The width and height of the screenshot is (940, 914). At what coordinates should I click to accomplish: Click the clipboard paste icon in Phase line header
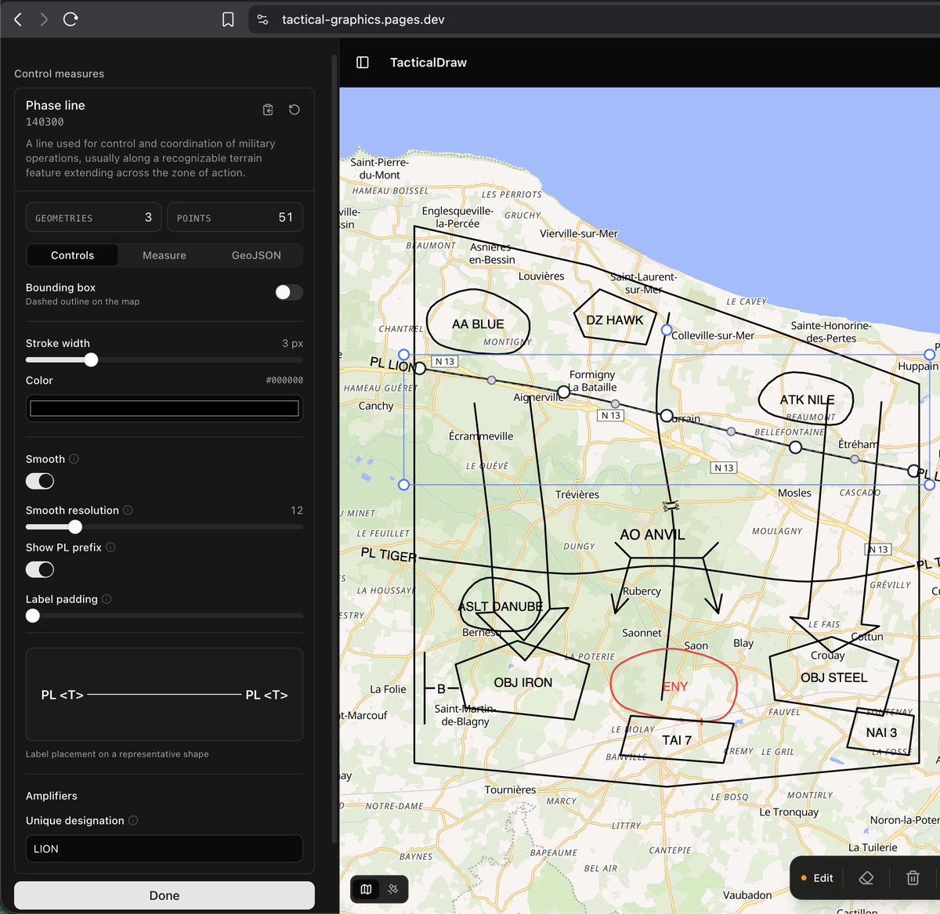tap(268, 110)
